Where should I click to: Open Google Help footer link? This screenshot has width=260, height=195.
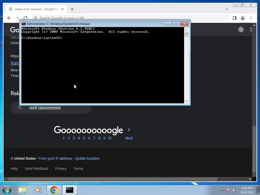(x=14, y=169)
